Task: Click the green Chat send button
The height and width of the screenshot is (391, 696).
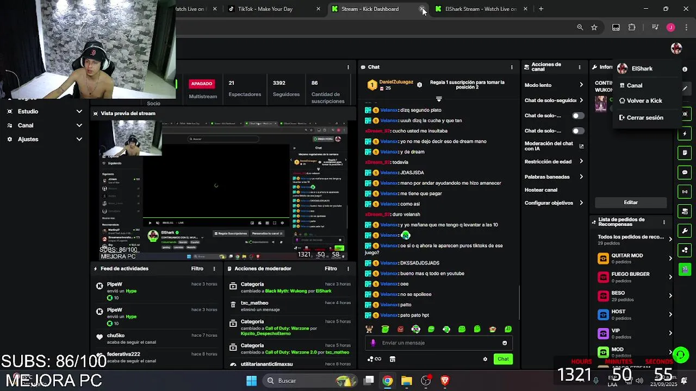Action: (x=503, y=359)
